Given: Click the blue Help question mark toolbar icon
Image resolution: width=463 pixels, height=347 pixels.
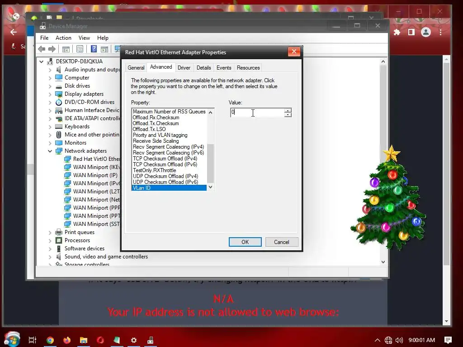Looking at the screenshot, I should (x=94, y=49).
